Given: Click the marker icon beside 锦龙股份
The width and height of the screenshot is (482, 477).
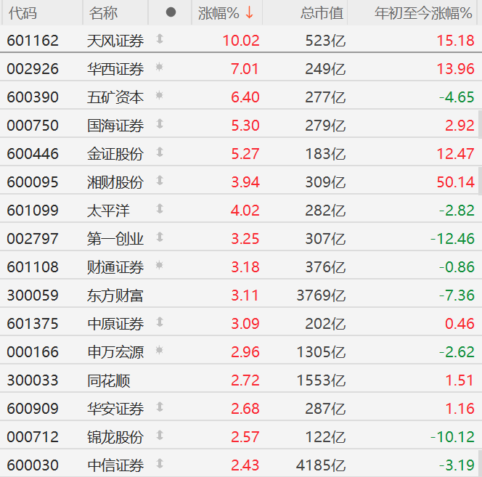Looking at the screenshot, I should click(160, 435).
